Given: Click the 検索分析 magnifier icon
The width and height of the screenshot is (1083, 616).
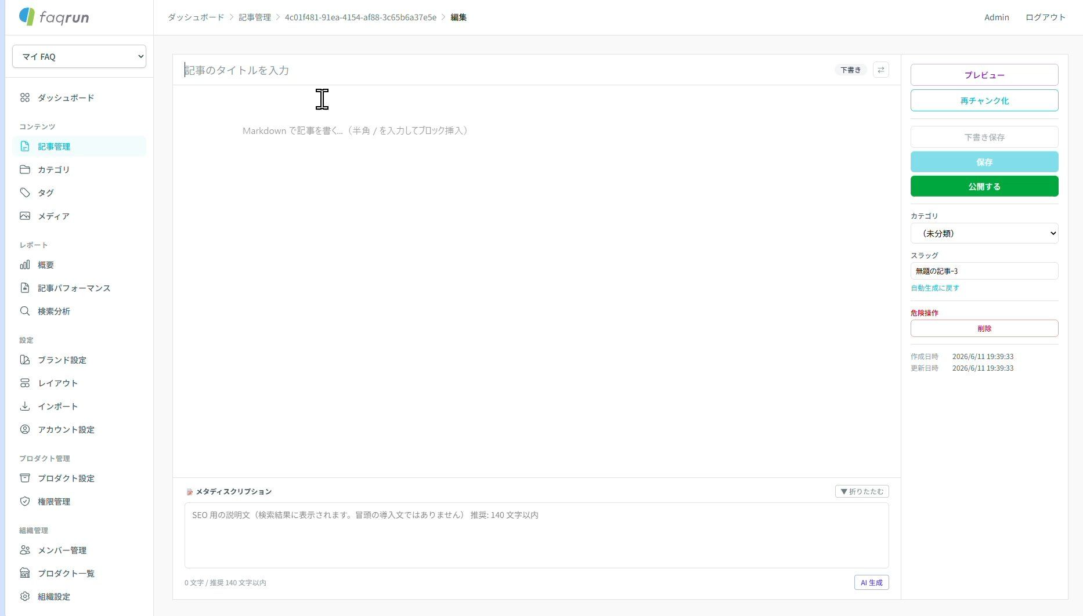Looking at the screenshot, I should [x=25, y=311].
